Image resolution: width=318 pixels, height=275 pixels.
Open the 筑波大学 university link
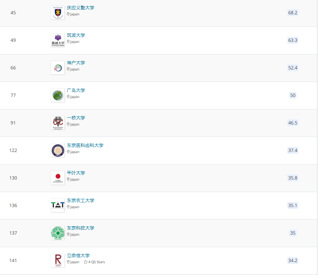pyautogui.click(x=76, y=35)
